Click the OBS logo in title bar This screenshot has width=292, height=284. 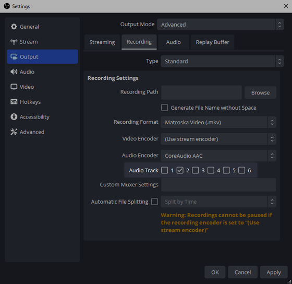(x=7, y=6)
